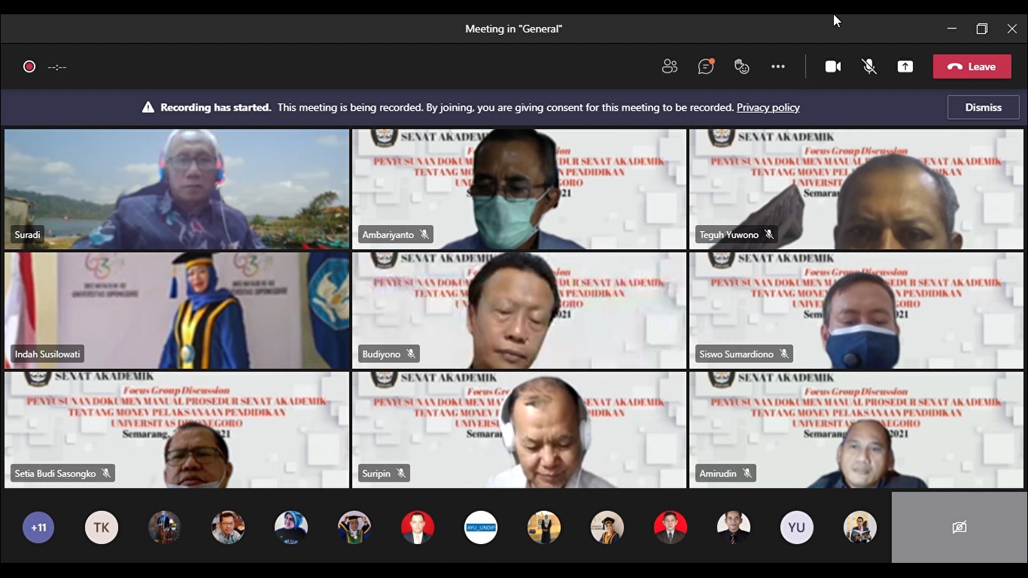Select the YU participant avatar

coord(797,528)
